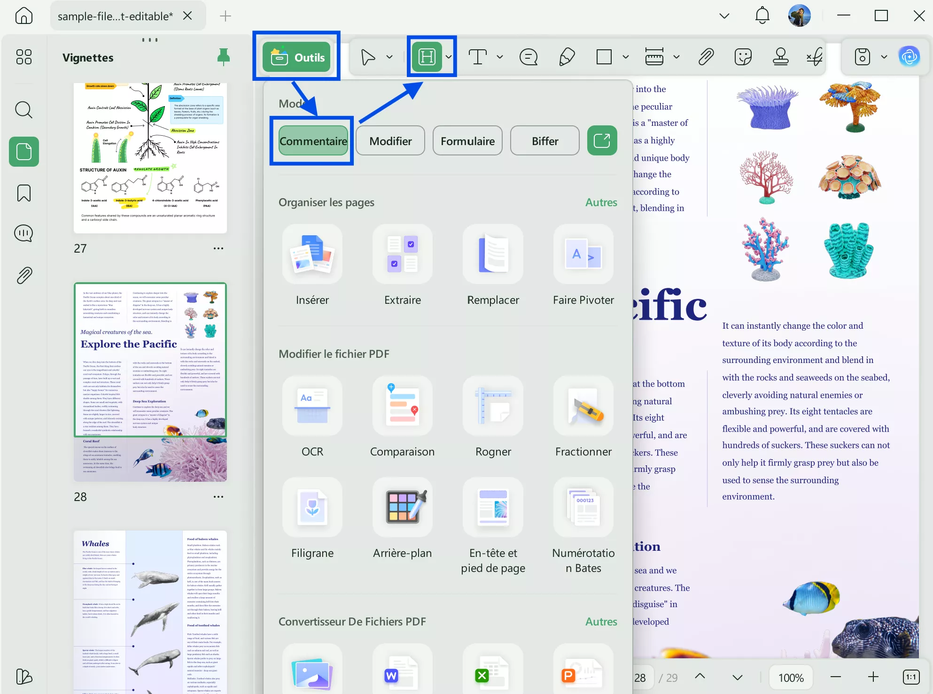Expand the rectangle shape dropdown arrow
Image resolution: width=933 pixels, height=694 pixels.
[x=625, y=57]
